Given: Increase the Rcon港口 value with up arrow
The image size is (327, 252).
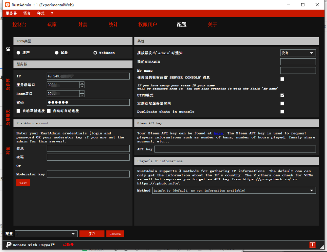Looking at the screenshot, I should point(82,92).
